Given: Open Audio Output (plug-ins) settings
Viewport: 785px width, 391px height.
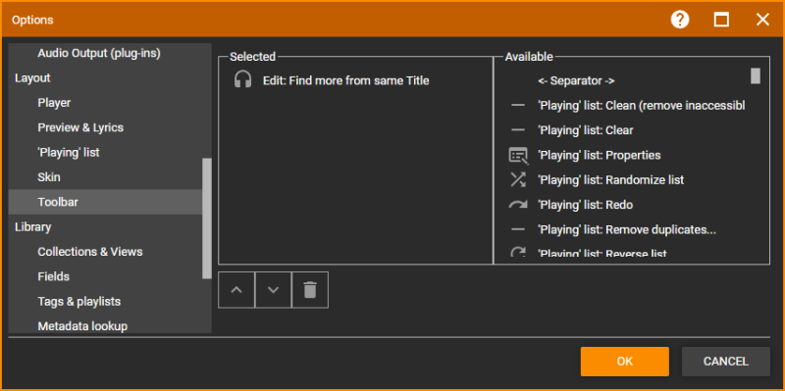Looking at the screenshot, I should tap(99, 53).
